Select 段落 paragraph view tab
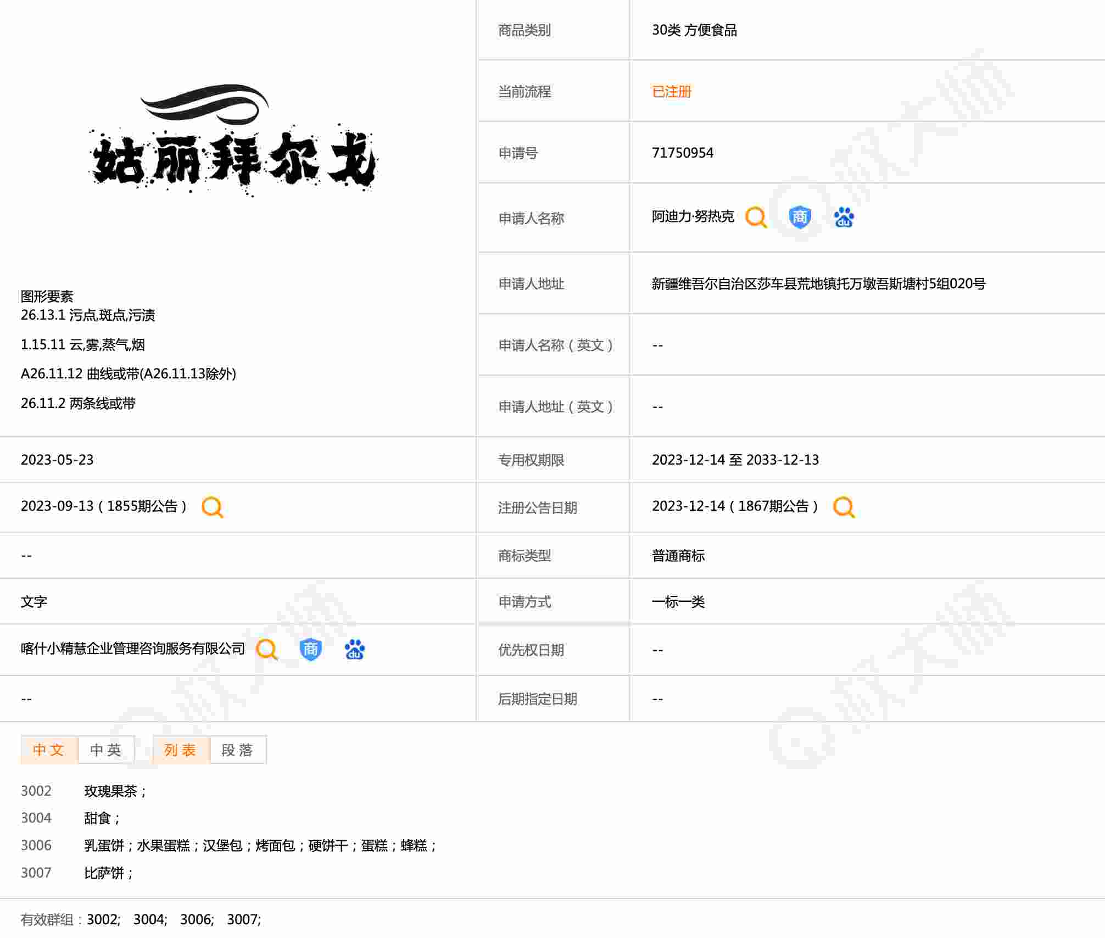 tap(237, 750)
